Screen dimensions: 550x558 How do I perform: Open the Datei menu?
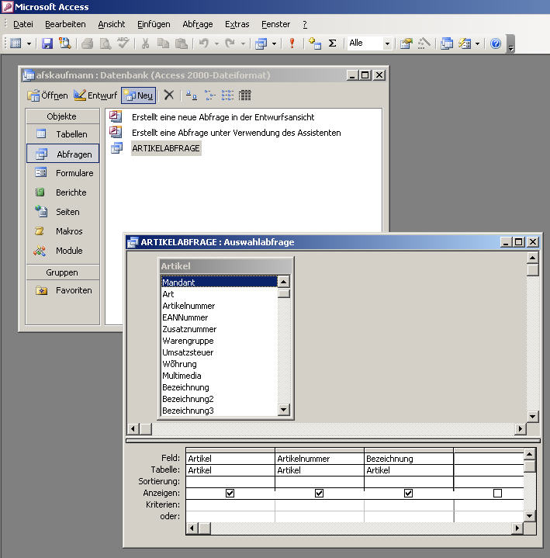[x=23, y=24]
